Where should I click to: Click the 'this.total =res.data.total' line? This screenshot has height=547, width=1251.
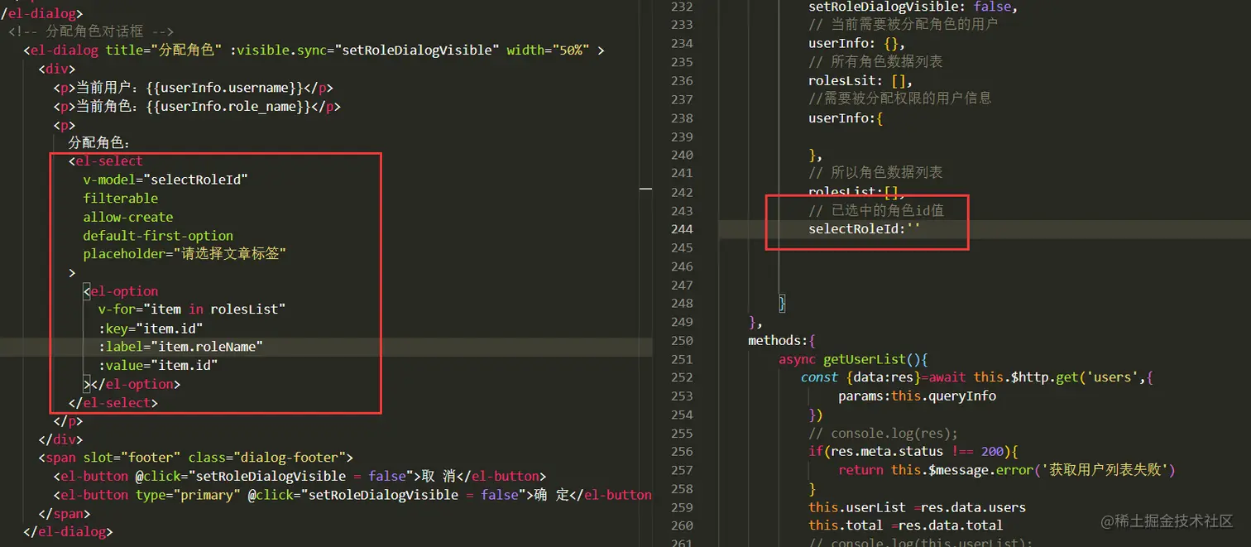pos(906,525)
